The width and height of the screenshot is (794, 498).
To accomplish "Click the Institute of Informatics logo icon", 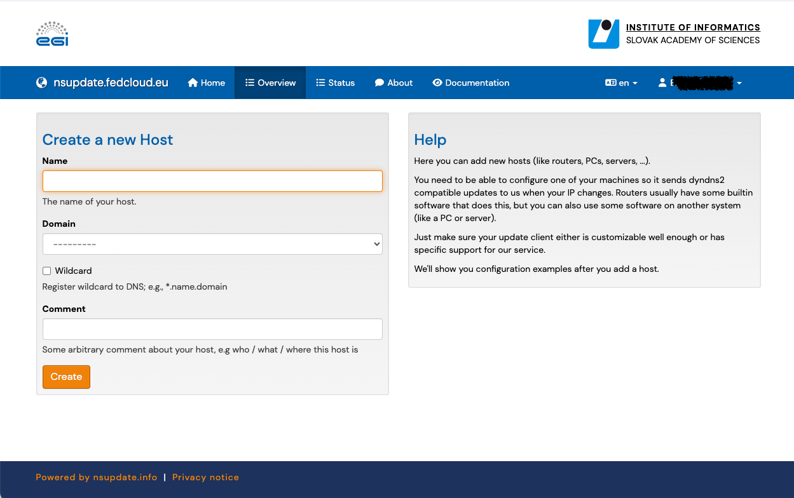I will pyautogui.click(x=603, y=34).
